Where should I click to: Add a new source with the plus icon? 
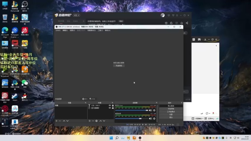tap(90, 121)
